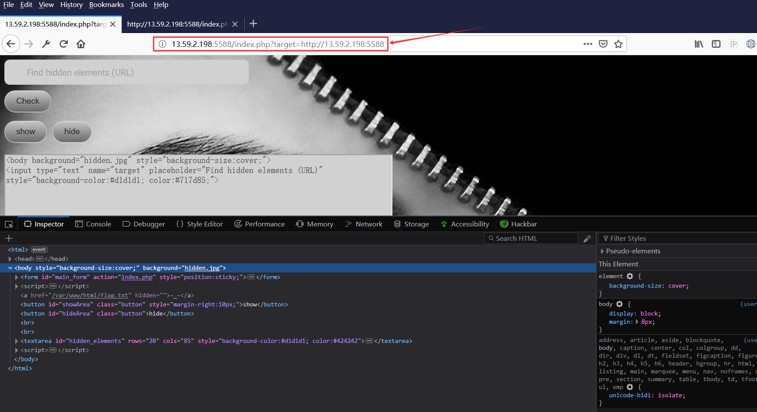Expand the Pseudo-elements section
Image resolution: width=757 pixels, height=412 pixels.
pyautogui.click(x=602, y=251)
